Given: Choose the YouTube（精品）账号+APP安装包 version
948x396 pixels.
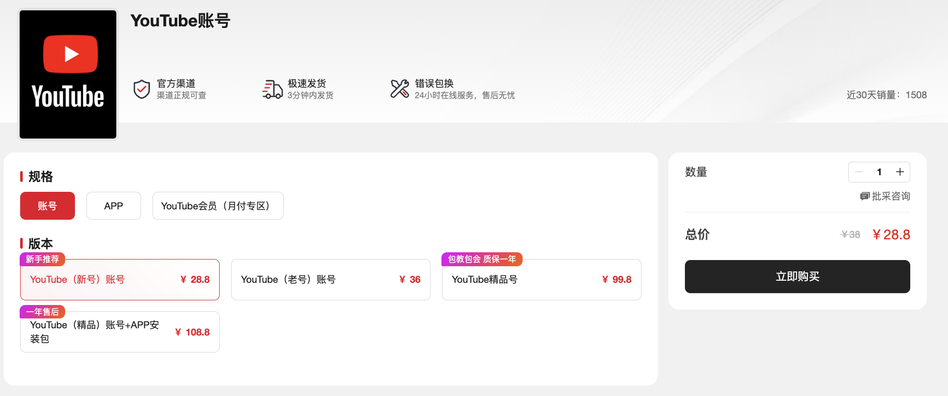Looking at the screenshot, I should click(x=119, y=332).
